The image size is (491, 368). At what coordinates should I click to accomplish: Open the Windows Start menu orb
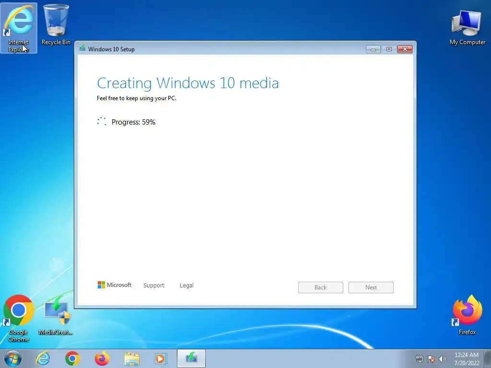tap(13, 358)
